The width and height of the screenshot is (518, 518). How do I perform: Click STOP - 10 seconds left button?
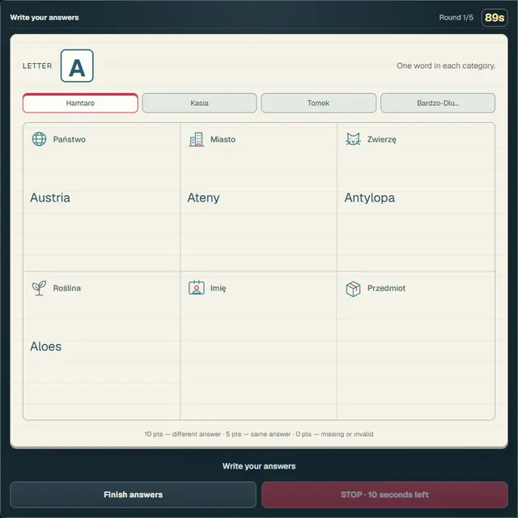pos(384,495)
